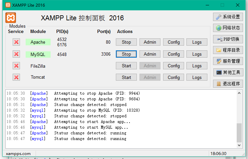Click the XAMPP icon in the title bar

tap(8, 5)
